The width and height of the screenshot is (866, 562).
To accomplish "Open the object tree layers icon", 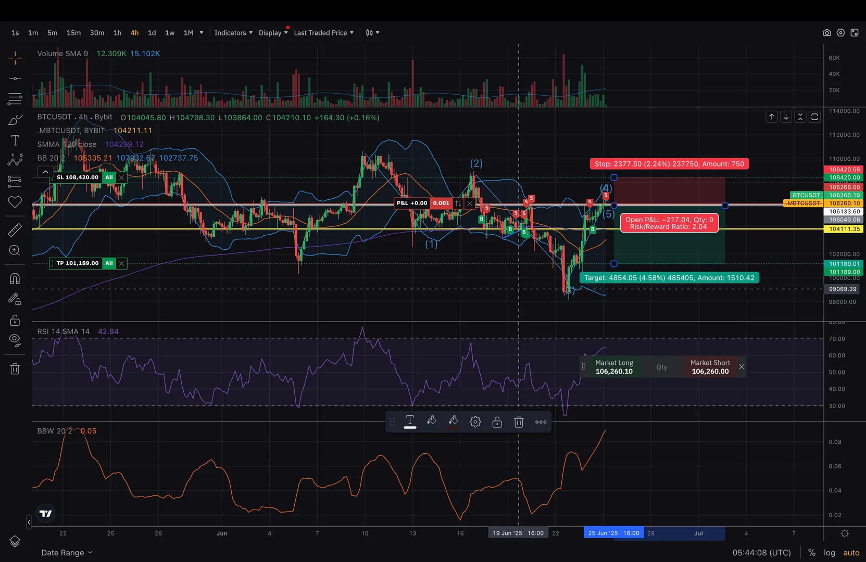I will click(15, 542).
